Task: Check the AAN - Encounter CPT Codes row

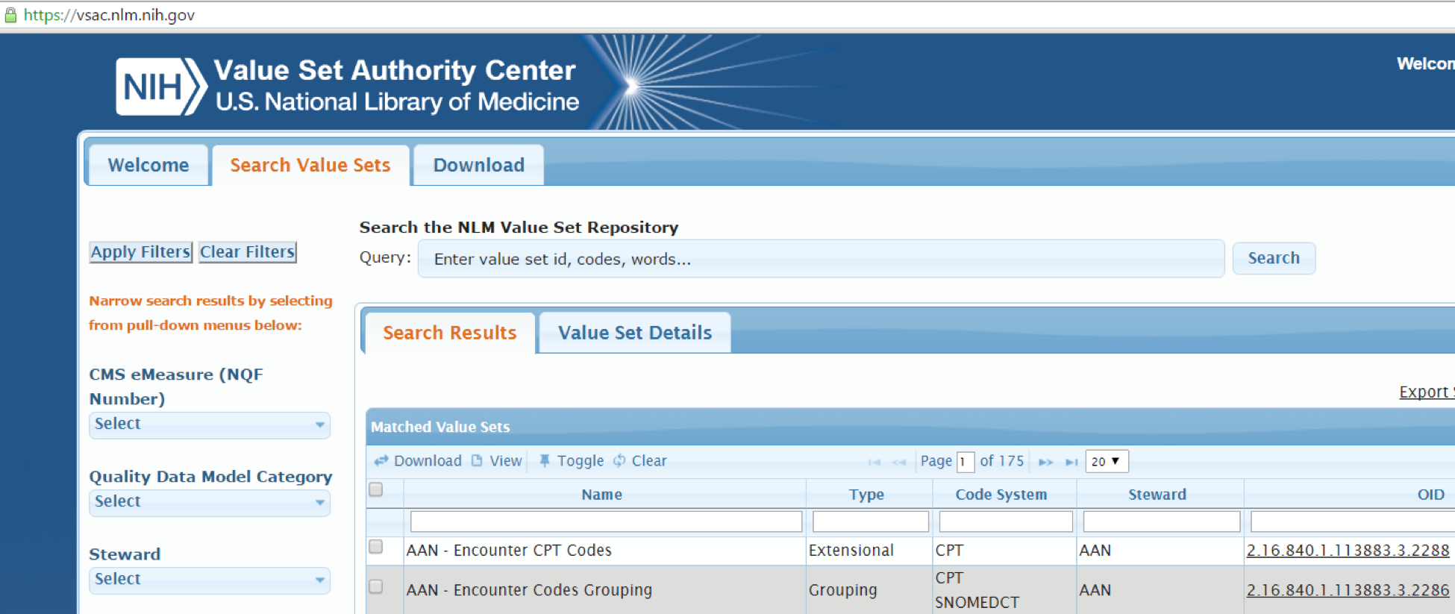Action: 376,547
